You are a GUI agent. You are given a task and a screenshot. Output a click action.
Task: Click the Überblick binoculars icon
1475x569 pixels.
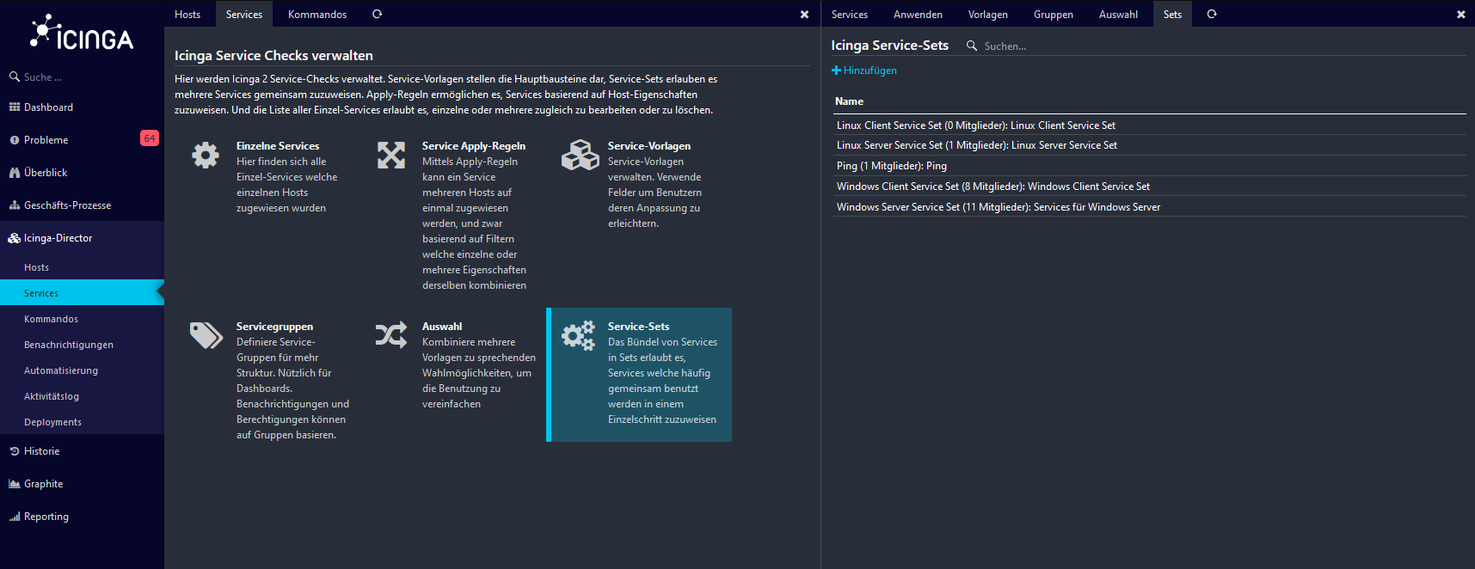pyautogui.click(x=15, y=173)
